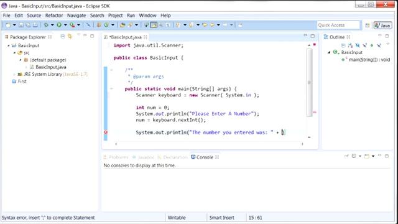This screenshot has height=224, width=398.
Task: Open the Navigate menu
Action: [76, 16]
